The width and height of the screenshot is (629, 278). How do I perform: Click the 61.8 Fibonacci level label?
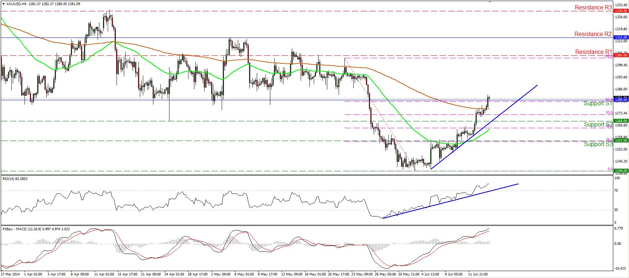[x=609, y=99]
